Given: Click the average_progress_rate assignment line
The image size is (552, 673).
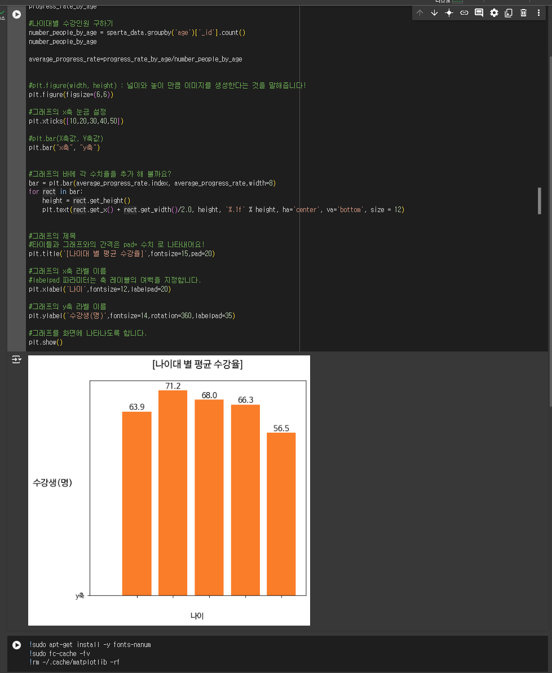Looking at the screenshot, I should click(135, 59).
